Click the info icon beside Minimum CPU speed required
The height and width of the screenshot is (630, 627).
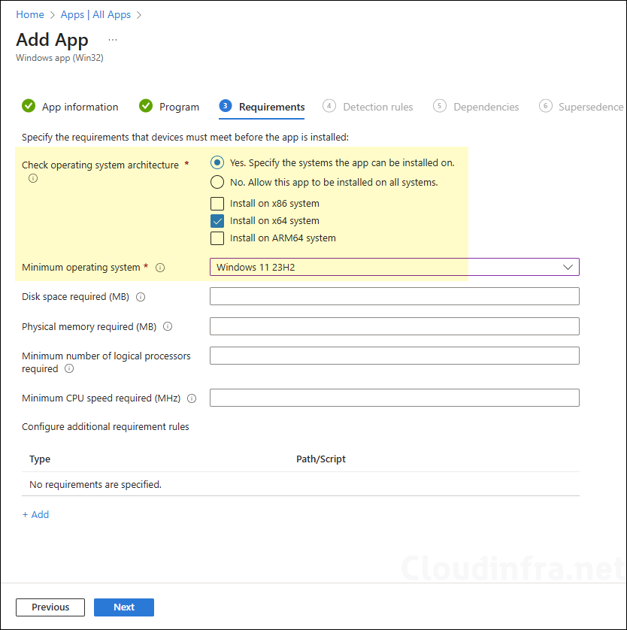pyautogui.click(x=192, y=398)
